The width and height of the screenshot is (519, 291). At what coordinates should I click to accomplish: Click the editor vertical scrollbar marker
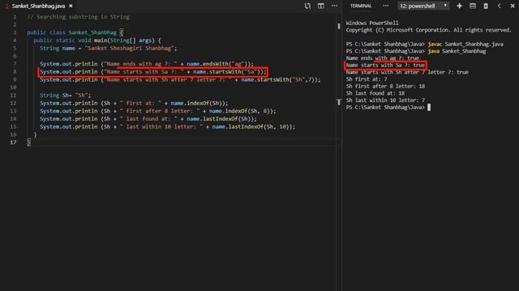click(x=339, y=26)
